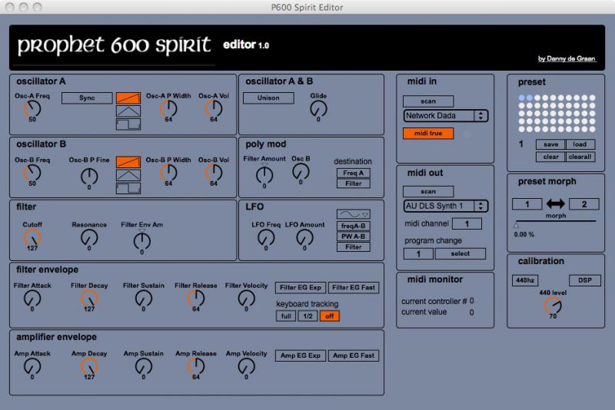This screenshot has height=410, width=615.
Task: Open midi out AU DLS Synth dropdown
Action: [446, 206]
